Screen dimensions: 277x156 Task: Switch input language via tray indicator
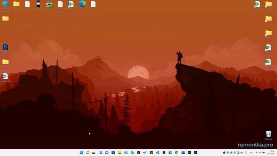point(251,153)
